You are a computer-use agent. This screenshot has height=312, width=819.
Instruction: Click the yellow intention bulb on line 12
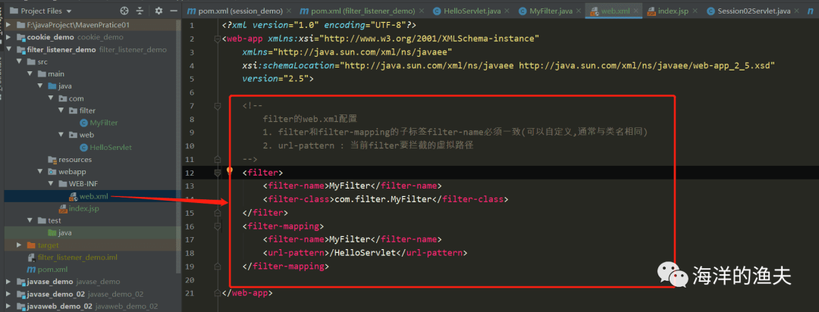pos(229,171)
